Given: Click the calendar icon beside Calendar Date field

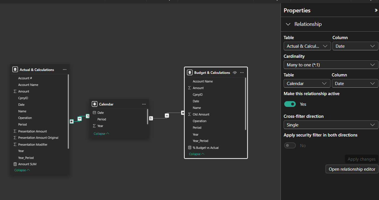Looking at the screenshot, I should click(94, 113).
